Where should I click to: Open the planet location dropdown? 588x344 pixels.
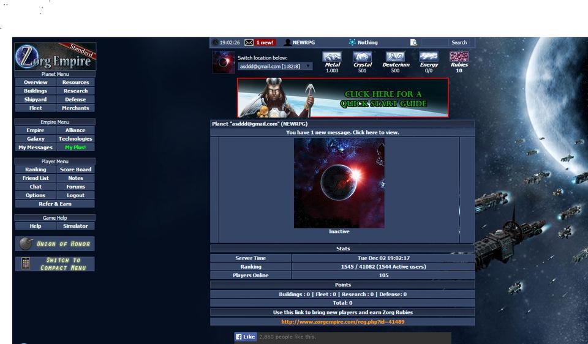275,66
